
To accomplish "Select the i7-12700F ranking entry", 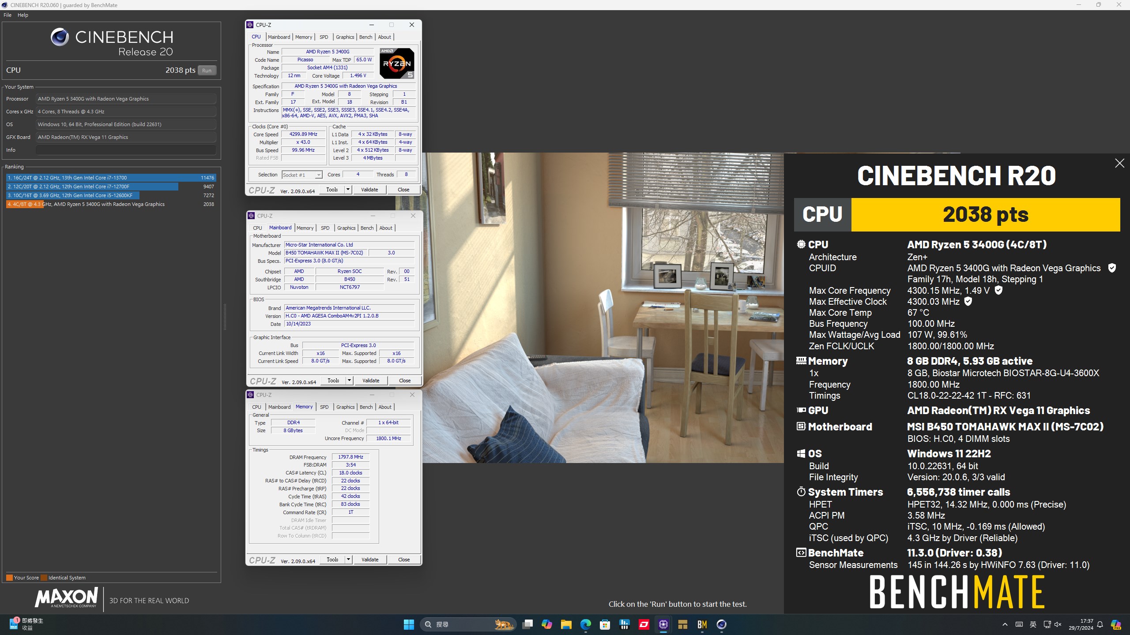I will click(x=111, y=187).
